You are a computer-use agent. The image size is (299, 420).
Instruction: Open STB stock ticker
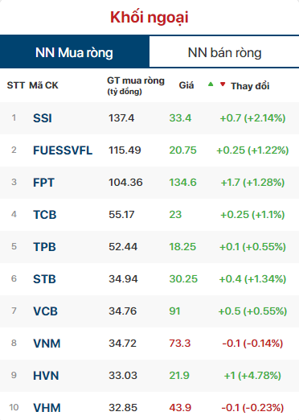44,279
